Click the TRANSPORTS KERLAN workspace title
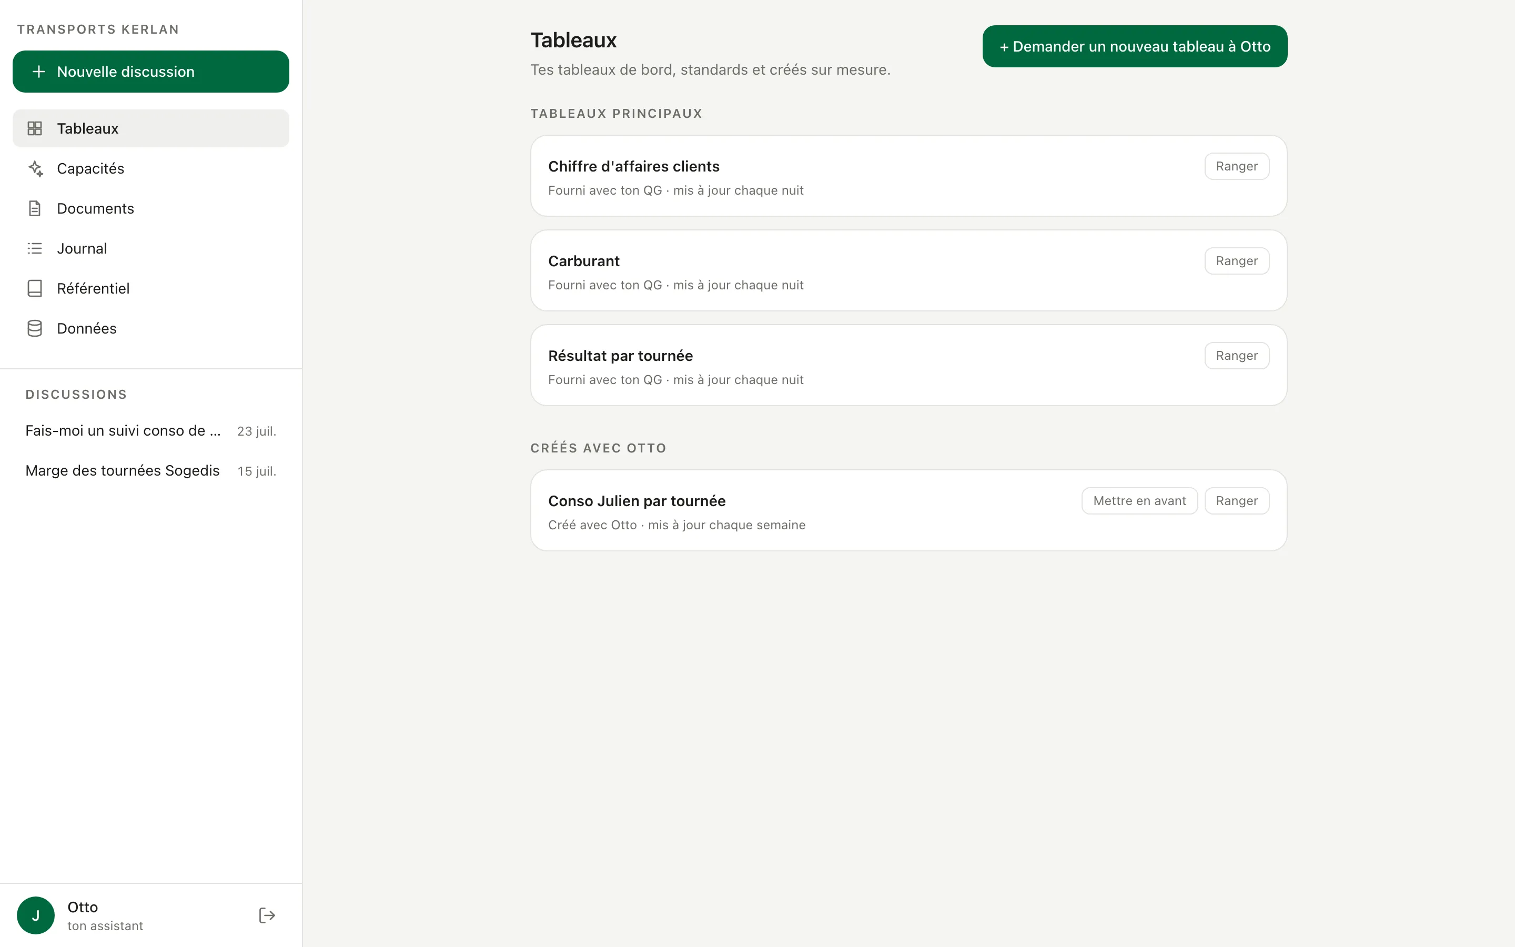Image resolution: width=1515 pixels, height=947 pixels. coord(98,29)
